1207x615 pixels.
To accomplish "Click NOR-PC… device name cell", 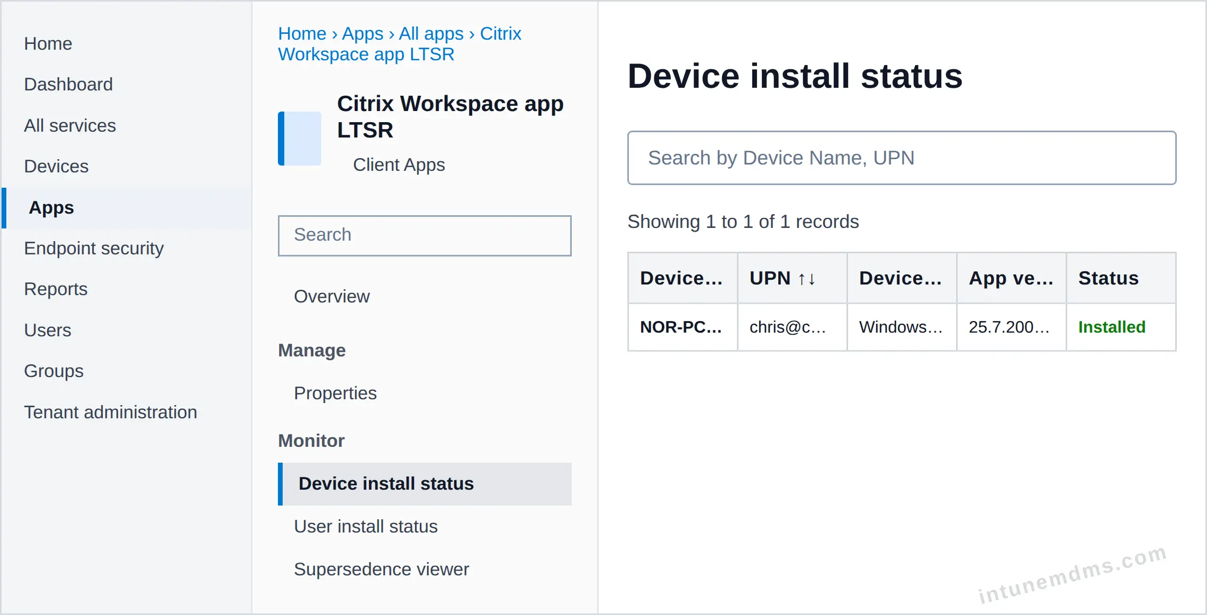I will (682, 327).
